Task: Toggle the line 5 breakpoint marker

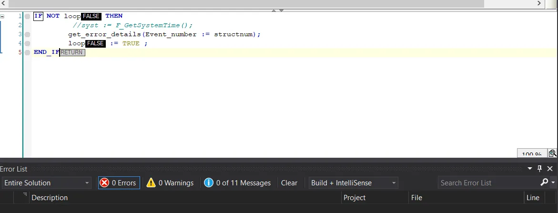Action: pyautogui.click(x=28, y=52)
